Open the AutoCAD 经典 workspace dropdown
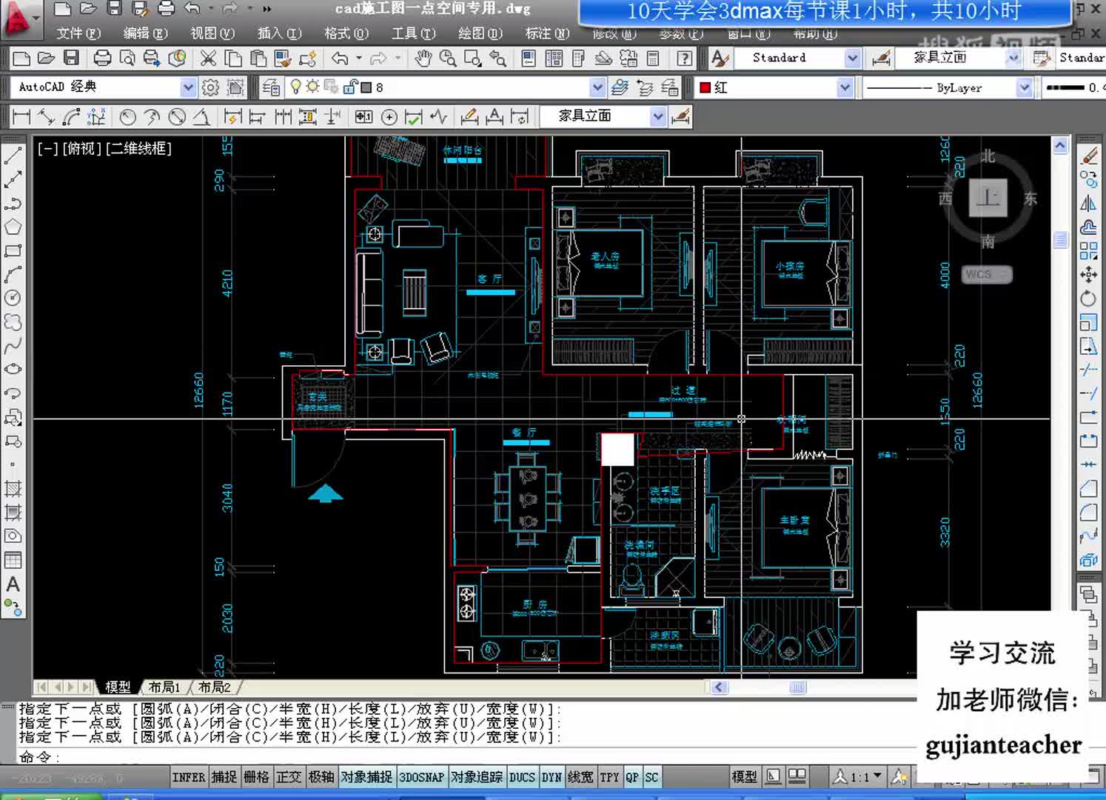This screenshot has height=800, width=1106. (187, 87)
